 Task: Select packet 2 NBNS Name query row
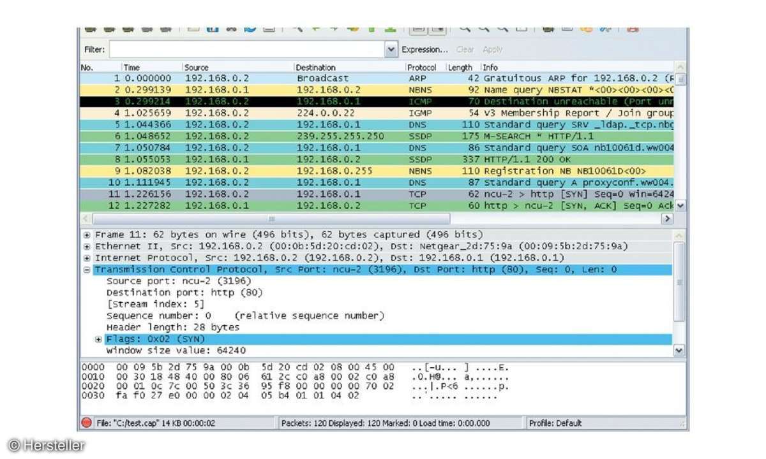[x=377, y=90]
